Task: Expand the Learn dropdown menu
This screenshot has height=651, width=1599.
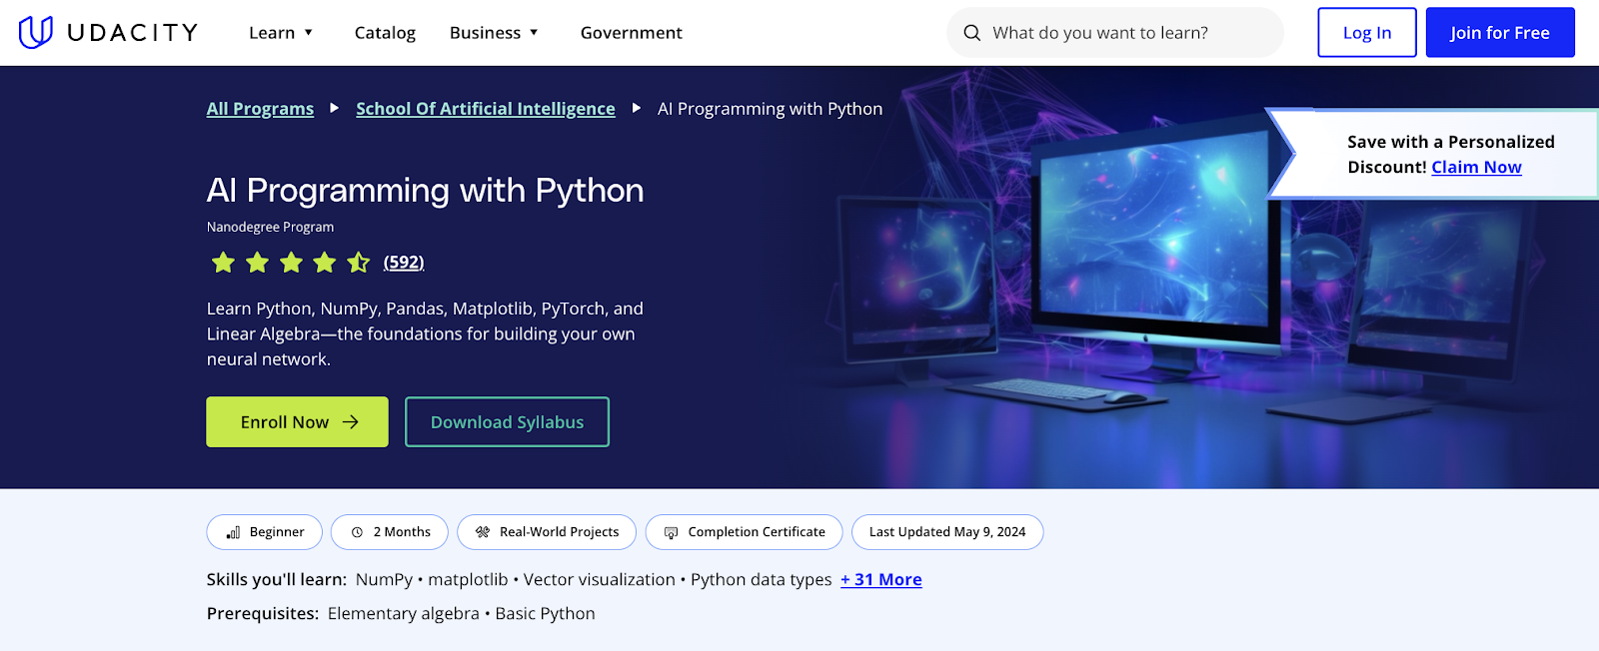Action: click(281, 33)
